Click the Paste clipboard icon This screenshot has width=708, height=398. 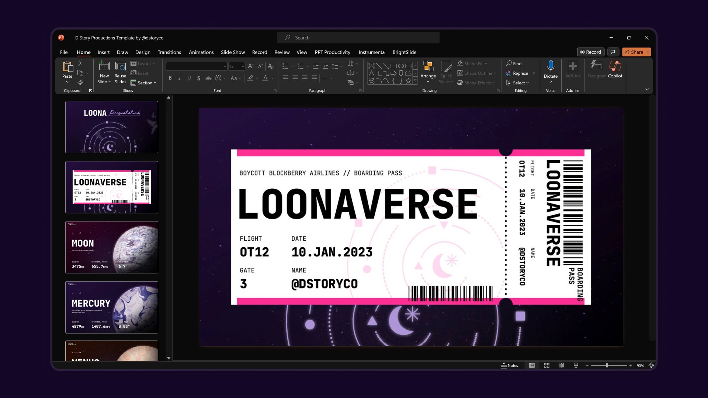pyautogui.click(x=67, y=67)
